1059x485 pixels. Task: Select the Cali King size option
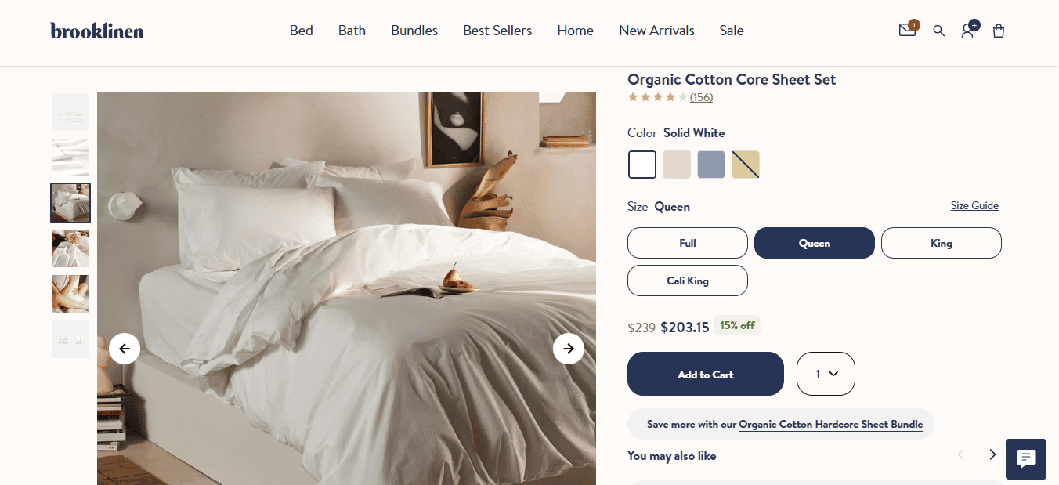[x=688, y=281]
